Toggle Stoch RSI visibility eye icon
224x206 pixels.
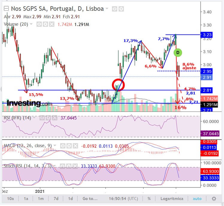[63, 166]
